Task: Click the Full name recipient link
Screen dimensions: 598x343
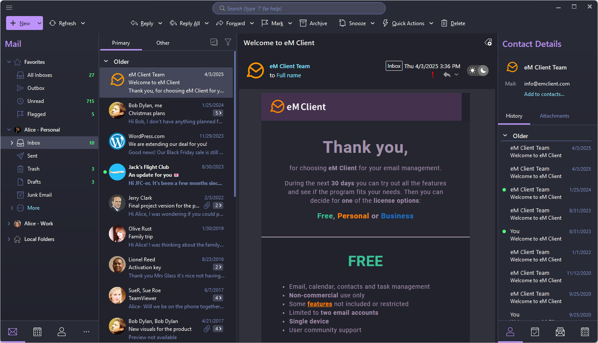Action: 289,76
